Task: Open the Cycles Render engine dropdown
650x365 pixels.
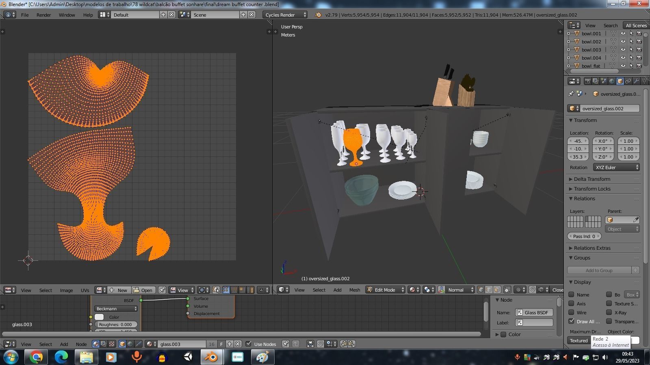Action: [x=285, y=15]
